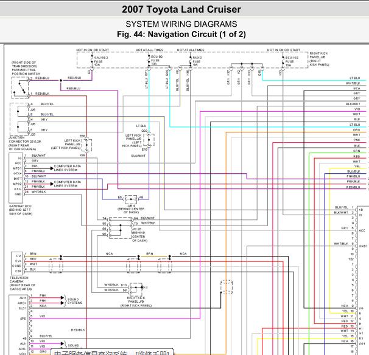Click the SPD pin label
Viewport: 369px width, 355px height.
click(24, 319)
